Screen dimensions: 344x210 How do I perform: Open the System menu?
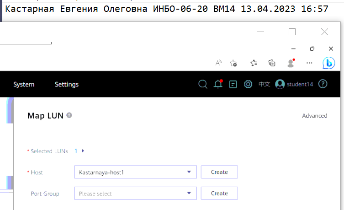tap(24, 84)
